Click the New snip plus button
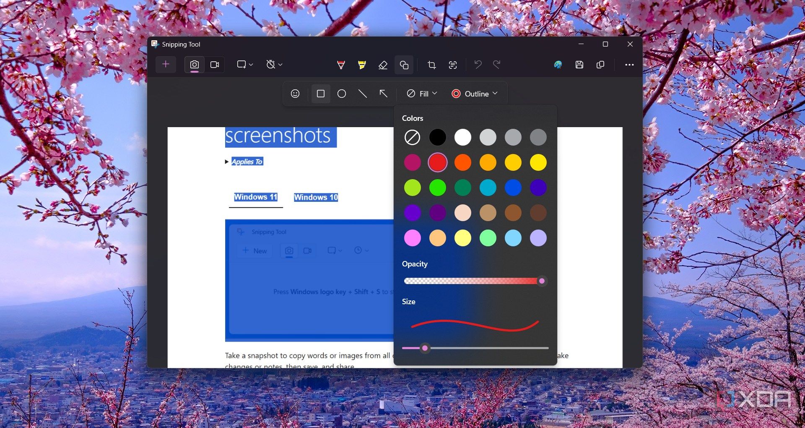Viewport: 805px width, 428px height. pyautogui.click(x=166, y=65)
